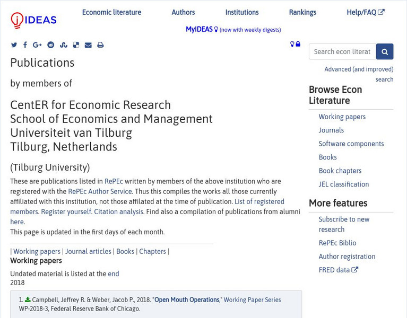
Task: Open the 'Open Mouth Operations' paper
Action: (x=187, y=300)
